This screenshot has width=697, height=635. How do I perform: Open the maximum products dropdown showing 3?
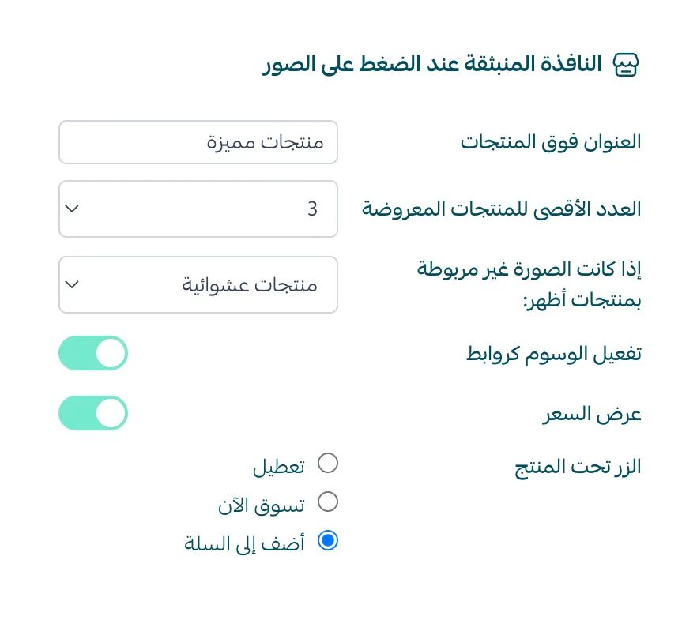[x=198, y=209]
